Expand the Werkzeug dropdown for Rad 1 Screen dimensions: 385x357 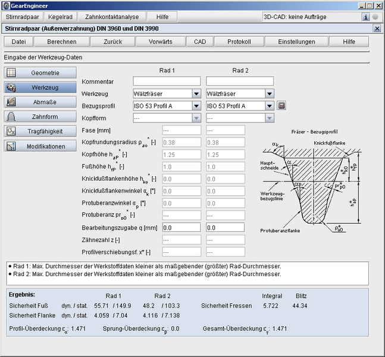click(196, 93)
